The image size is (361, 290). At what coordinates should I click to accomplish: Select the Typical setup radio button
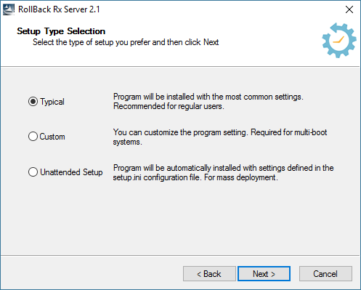tap(33, 102)
